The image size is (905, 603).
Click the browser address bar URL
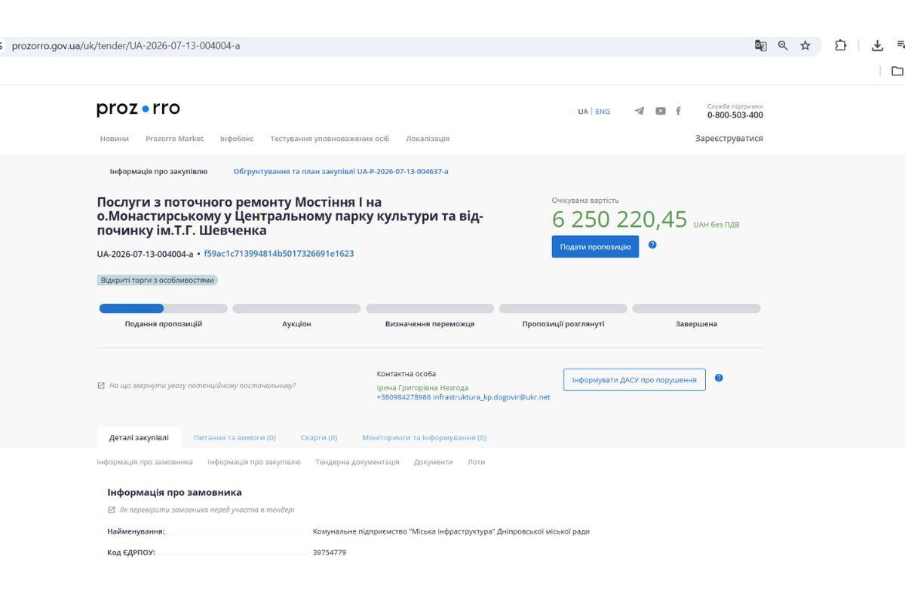[x=126, y=46]
